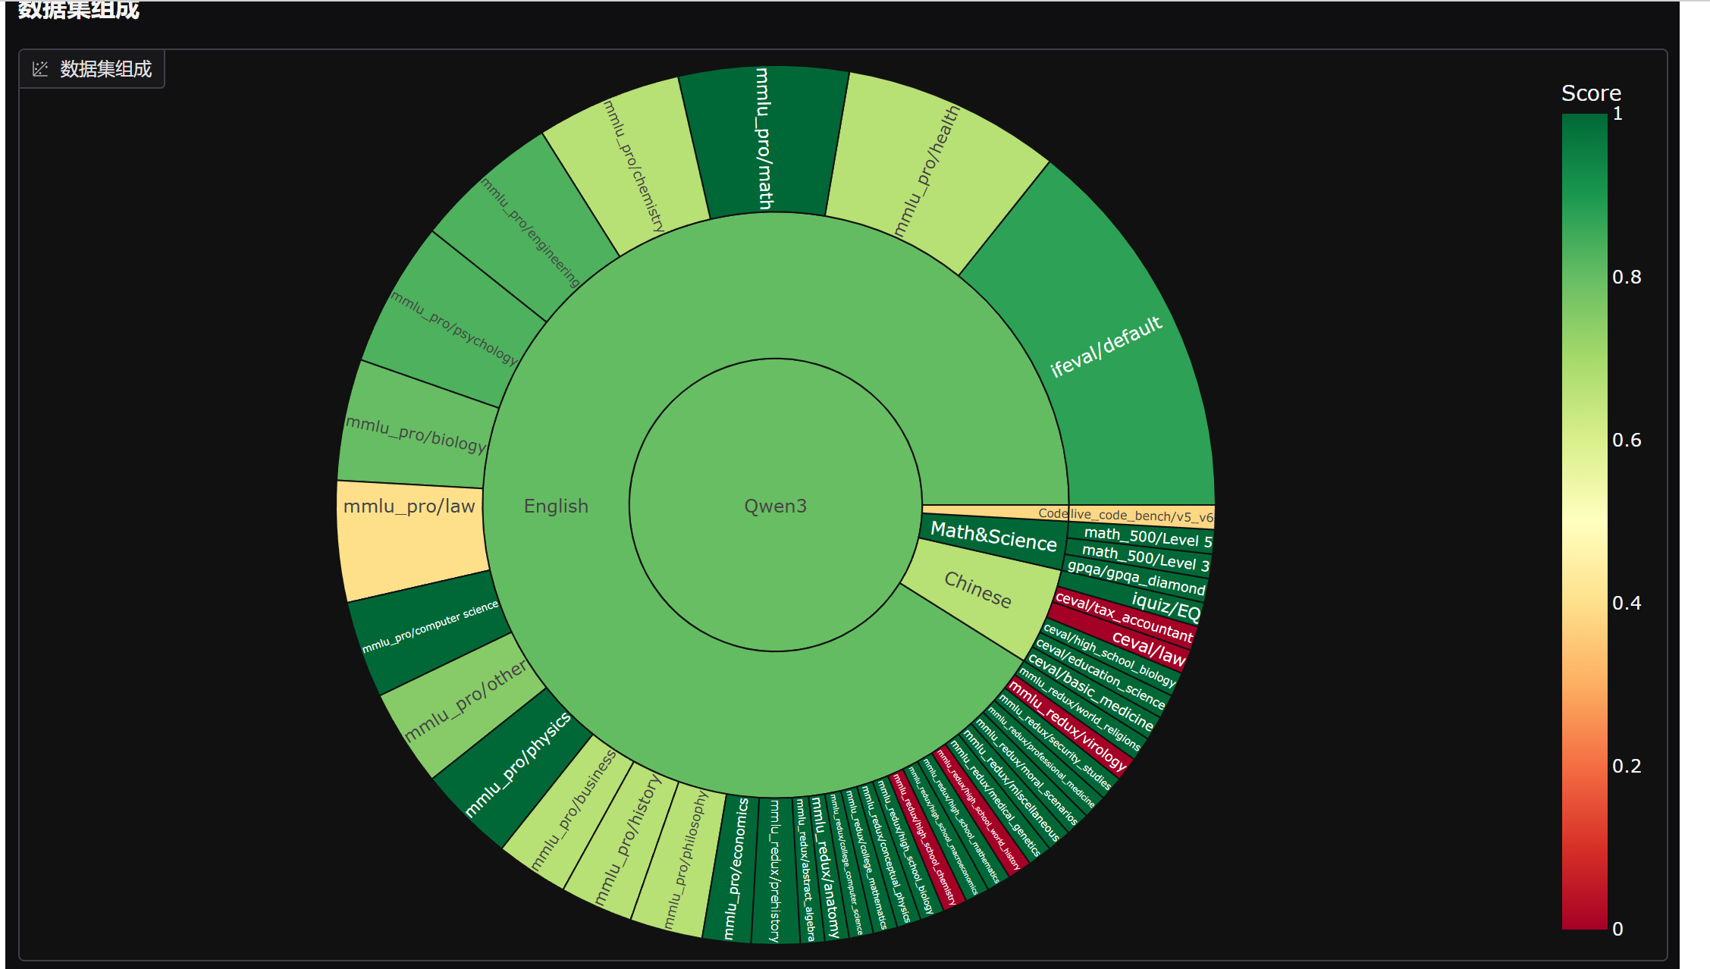Image resolution: width=1710 pixels, height=969 pixels.
Task: Click the mmlu_pro/engineering segment
Action: [531, 232]
